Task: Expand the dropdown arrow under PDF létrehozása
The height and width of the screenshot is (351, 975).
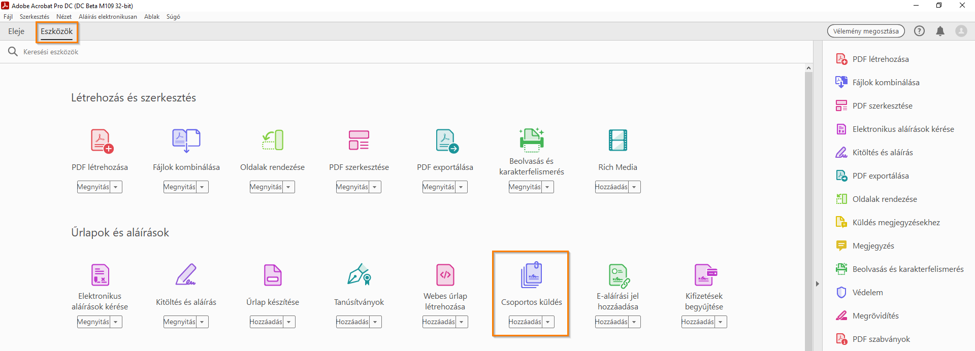Action: click(x=116, y=187)
